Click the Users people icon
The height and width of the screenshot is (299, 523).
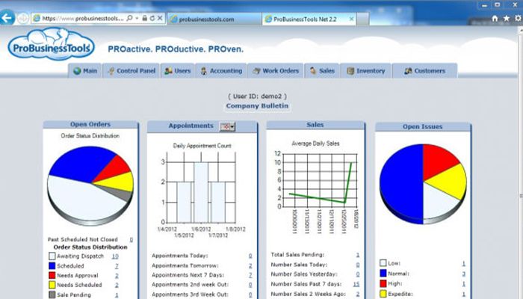point(168,71)
